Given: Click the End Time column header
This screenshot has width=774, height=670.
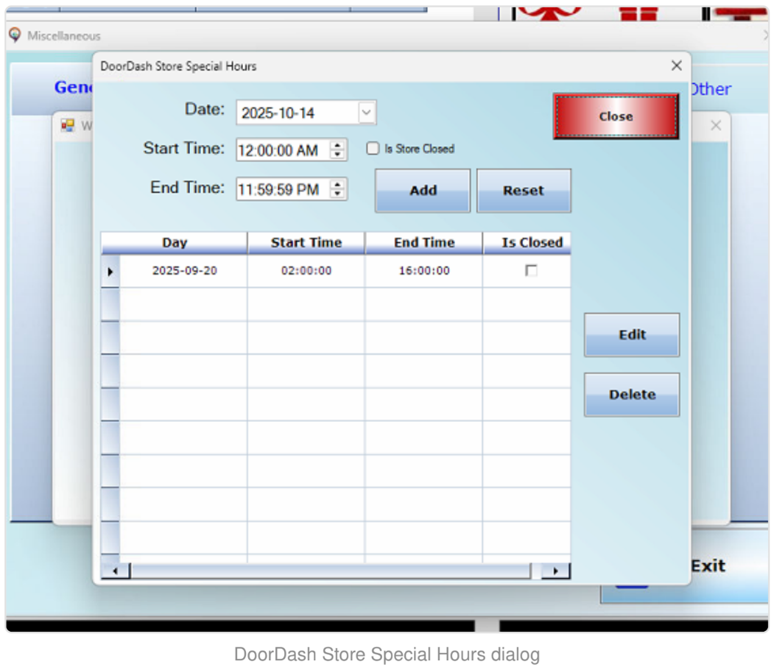Looking at the screenshot, I should pos(424,243).
